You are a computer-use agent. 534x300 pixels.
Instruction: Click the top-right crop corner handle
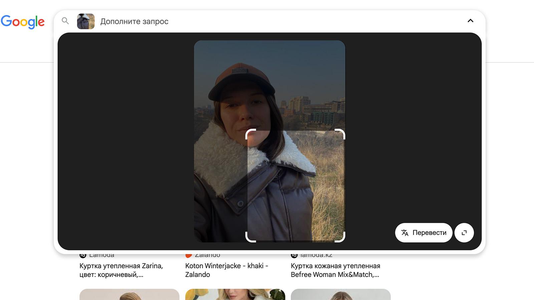pyautogui.click(x=340, y=134)
